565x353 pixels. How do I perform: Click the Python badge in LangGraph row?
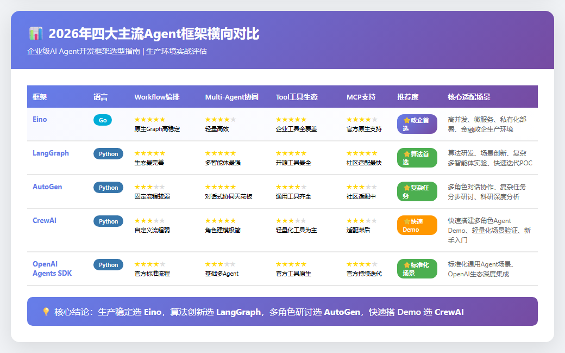(x=109, y=154)
